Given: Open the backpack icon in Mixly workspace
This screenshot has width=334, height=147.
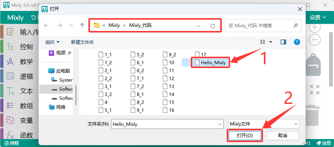Looking at the screenshot, I should coord(313,65).
